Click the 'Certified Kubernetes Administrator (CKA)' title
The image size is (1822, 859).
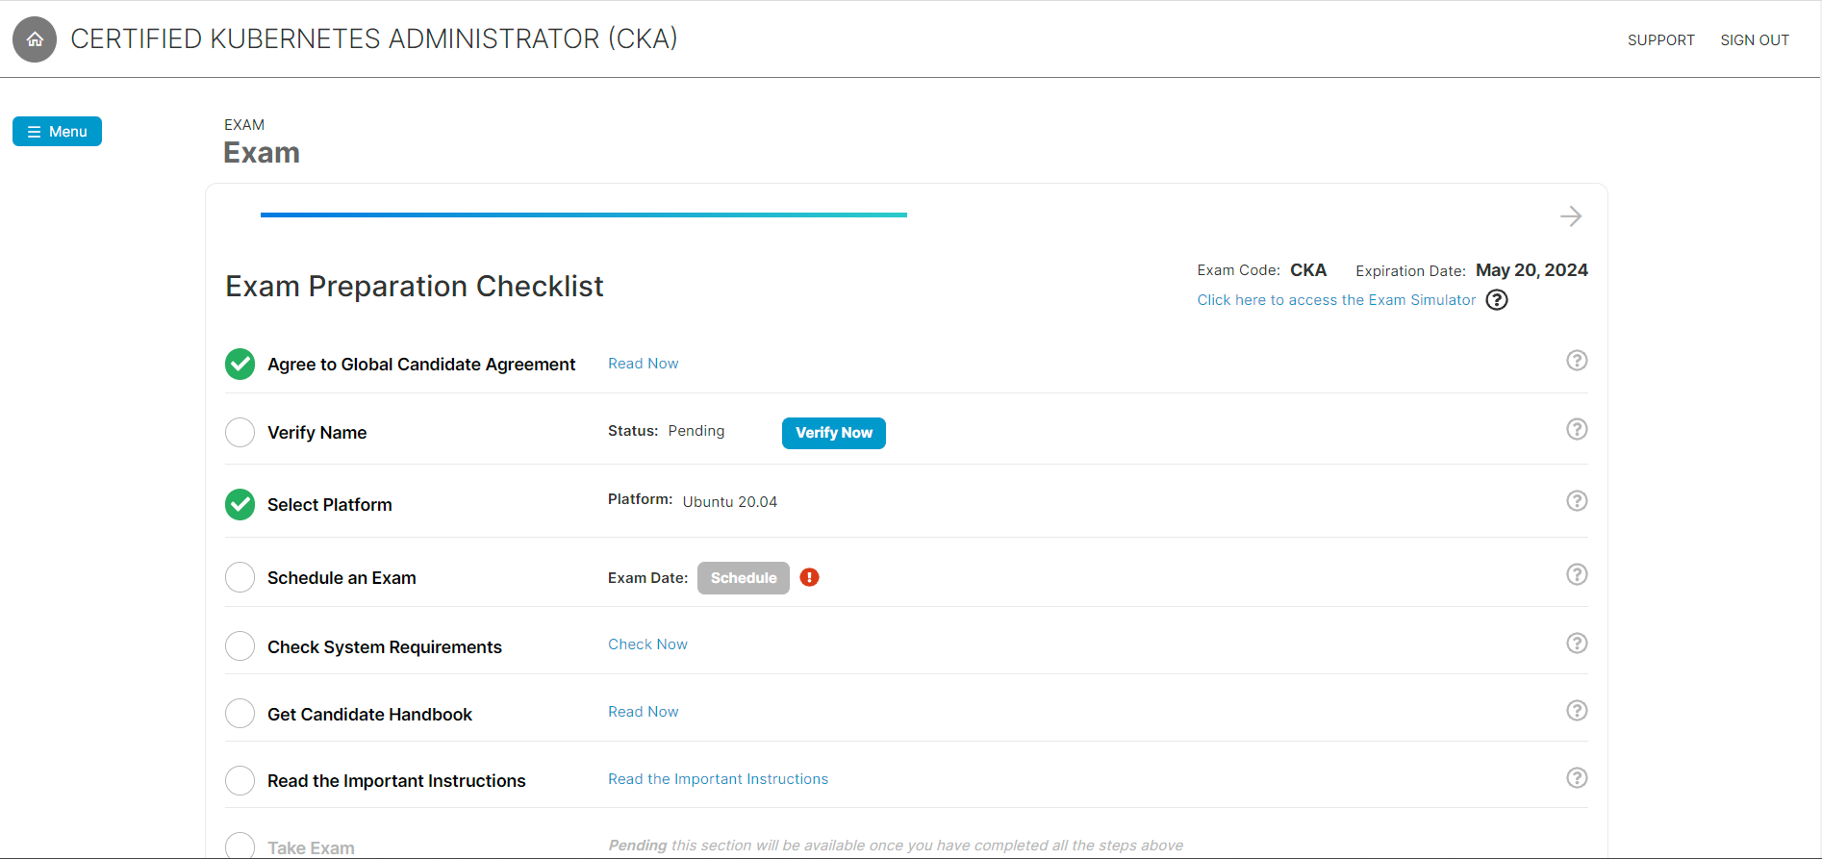(374, 39)
